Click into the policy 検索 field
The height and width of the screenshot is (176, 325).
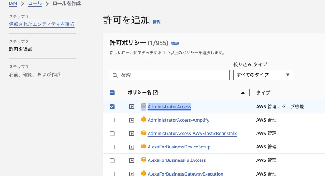(x=170, y=75)
